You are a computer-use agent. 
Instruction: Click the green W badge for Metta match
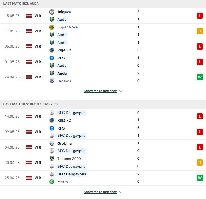pyautogui.click(x=199, y=178)
